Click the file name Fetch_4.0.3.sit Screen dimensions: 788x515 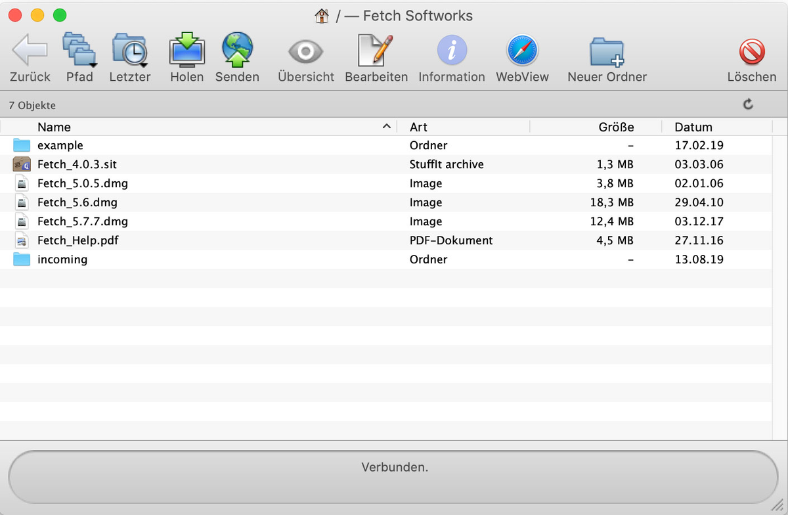click(77, 164)
